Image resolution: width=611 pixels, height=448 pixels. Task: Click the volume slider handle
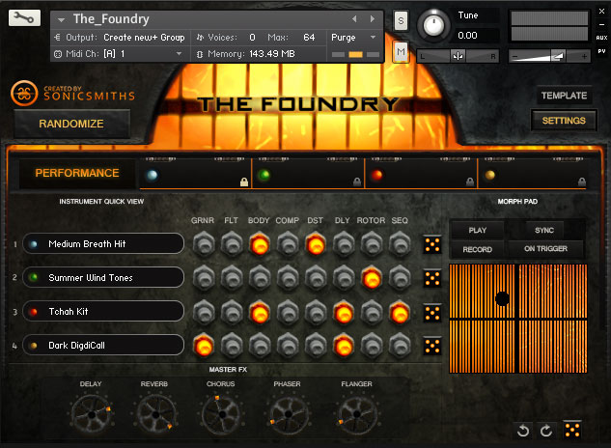tap(558, 57)
